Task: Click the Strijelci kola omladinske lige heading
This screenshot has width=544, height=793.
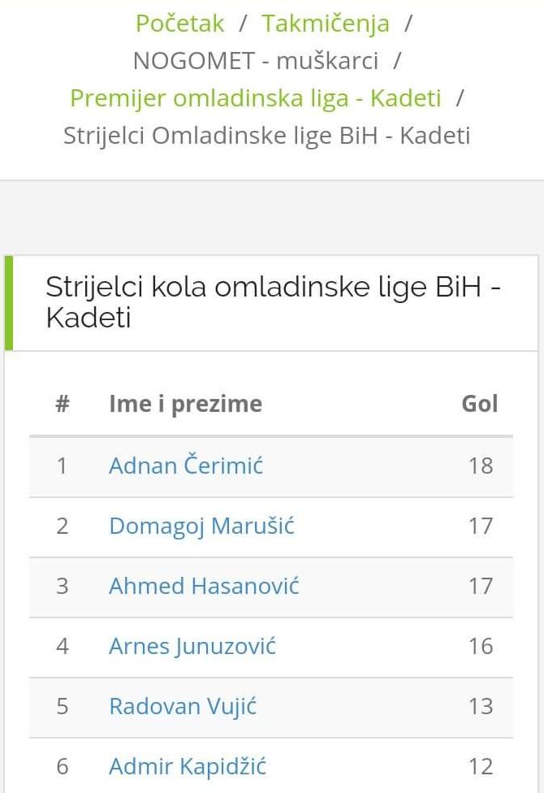Action: [x=272, y=302]
